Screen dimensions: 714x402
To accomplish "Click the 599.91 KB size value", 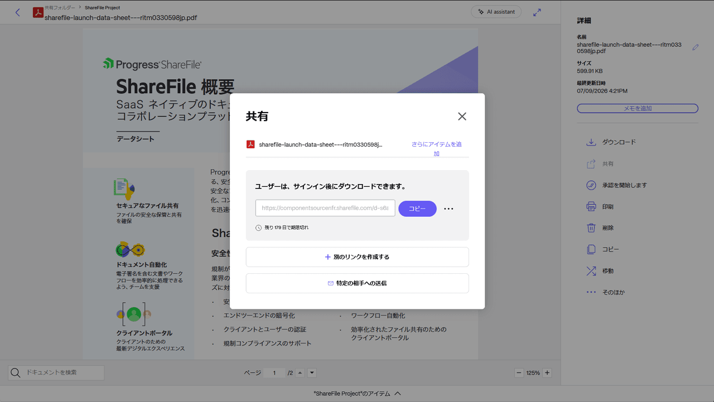I will click(x=590, y=71).
